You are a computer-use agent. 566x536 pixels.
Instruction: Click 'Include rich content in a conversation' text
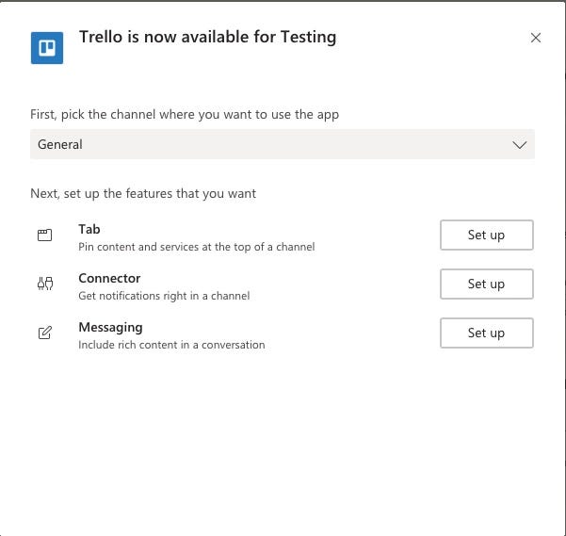click(171, 345)
